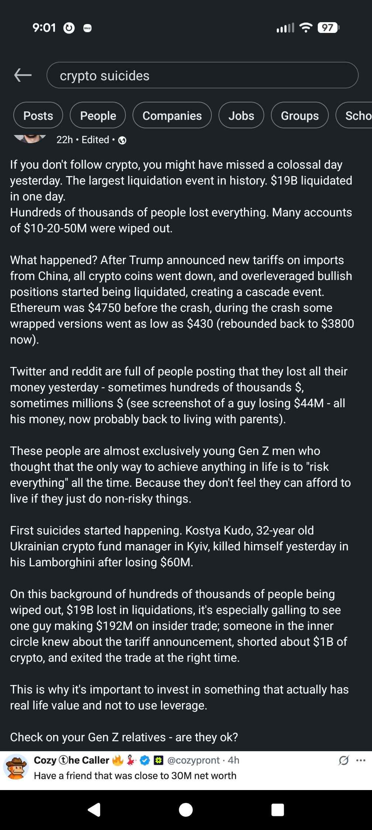
Task: Select the partially visible Schools chip
Action: point(356,115)
